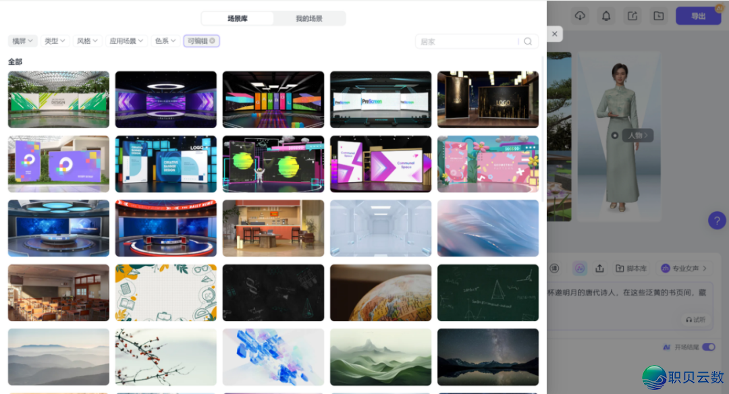Viewport: 729px width, 394px height.
Task: Remove the 可编辑 filter chip
Action: pyautogui.click(x=213, y=40)
